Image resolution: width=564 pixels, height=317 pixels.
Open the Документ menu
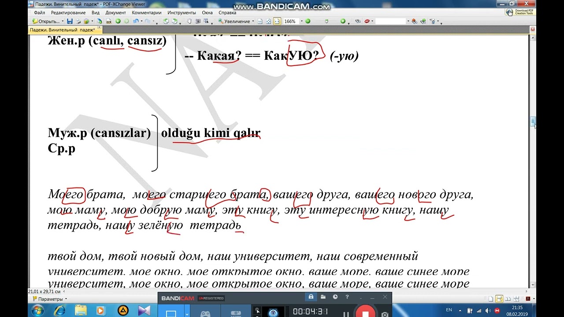(116, 13)
